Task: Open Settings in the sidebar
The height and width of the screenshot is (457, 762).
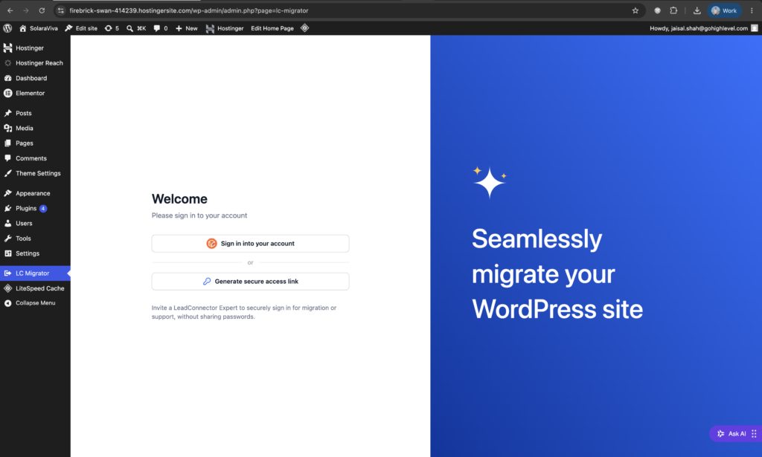Action: pyautogui.click(x=35, y=253)
